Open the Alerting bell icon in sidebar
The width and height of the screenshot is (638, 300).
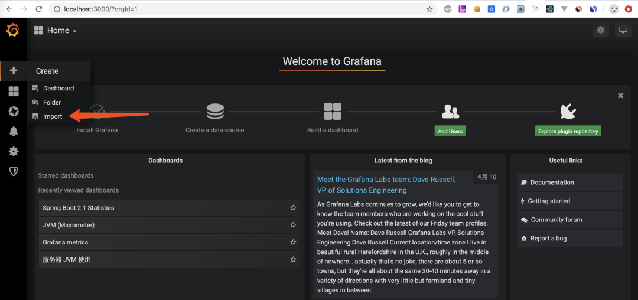[x=14, y=131]
